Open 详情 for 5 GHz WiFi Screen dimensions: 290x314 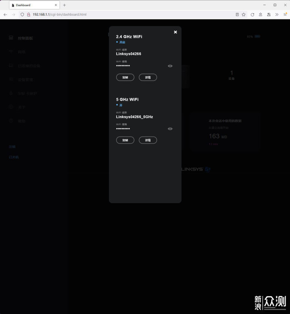[x=148, y=140]
